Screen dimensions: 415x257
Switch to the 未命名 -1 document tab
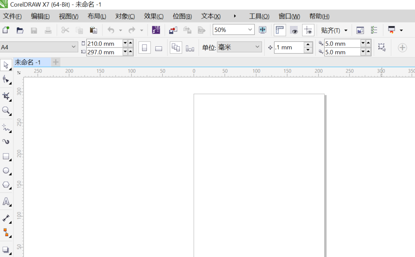[32, 62]
